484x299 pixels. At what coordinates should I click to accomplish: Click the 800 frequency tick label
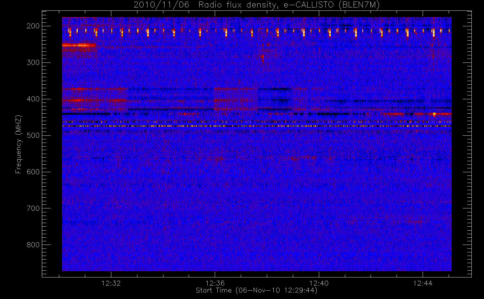point(33,245)
